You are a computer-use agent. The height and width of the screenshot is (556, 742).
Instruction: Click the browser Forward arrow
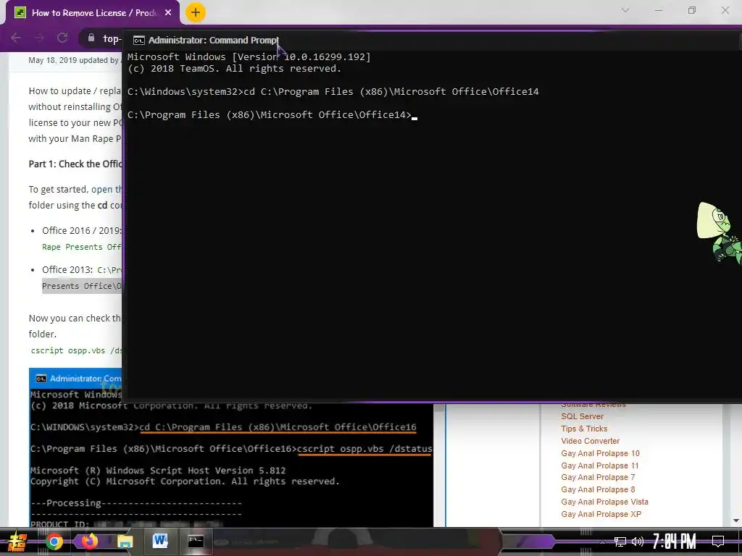point(39,38)
